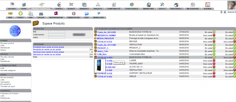Viewport: 236px width, 102px height.
Task: Open the Fabrication tab
Action: coord(74,18)
